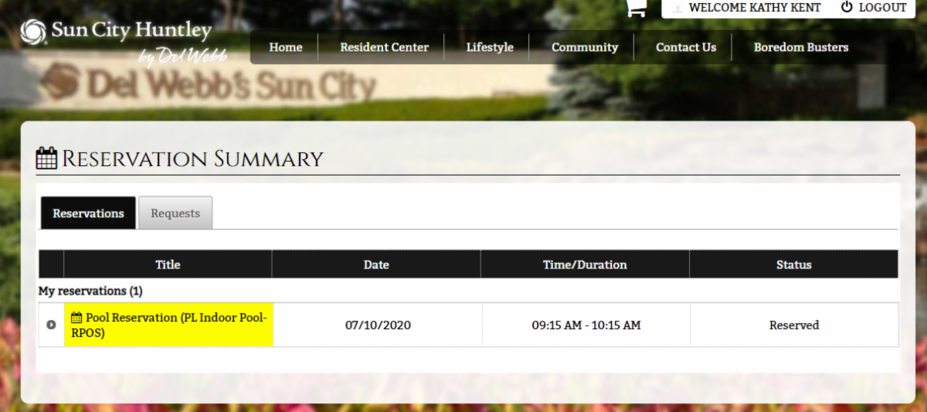Collapse the My reservations (1) group
The height and width of the screenshot is (412, 927).
[x=90, y=291]
